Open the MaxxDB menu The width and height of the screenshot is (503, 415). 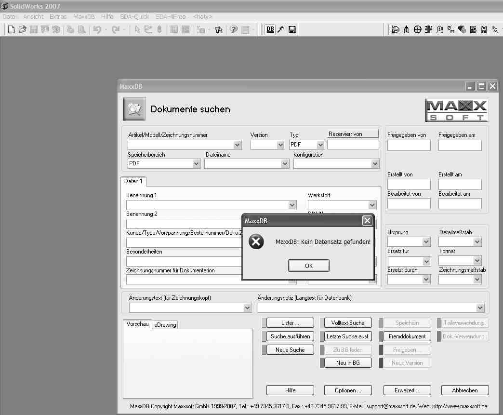pos(84,17)
